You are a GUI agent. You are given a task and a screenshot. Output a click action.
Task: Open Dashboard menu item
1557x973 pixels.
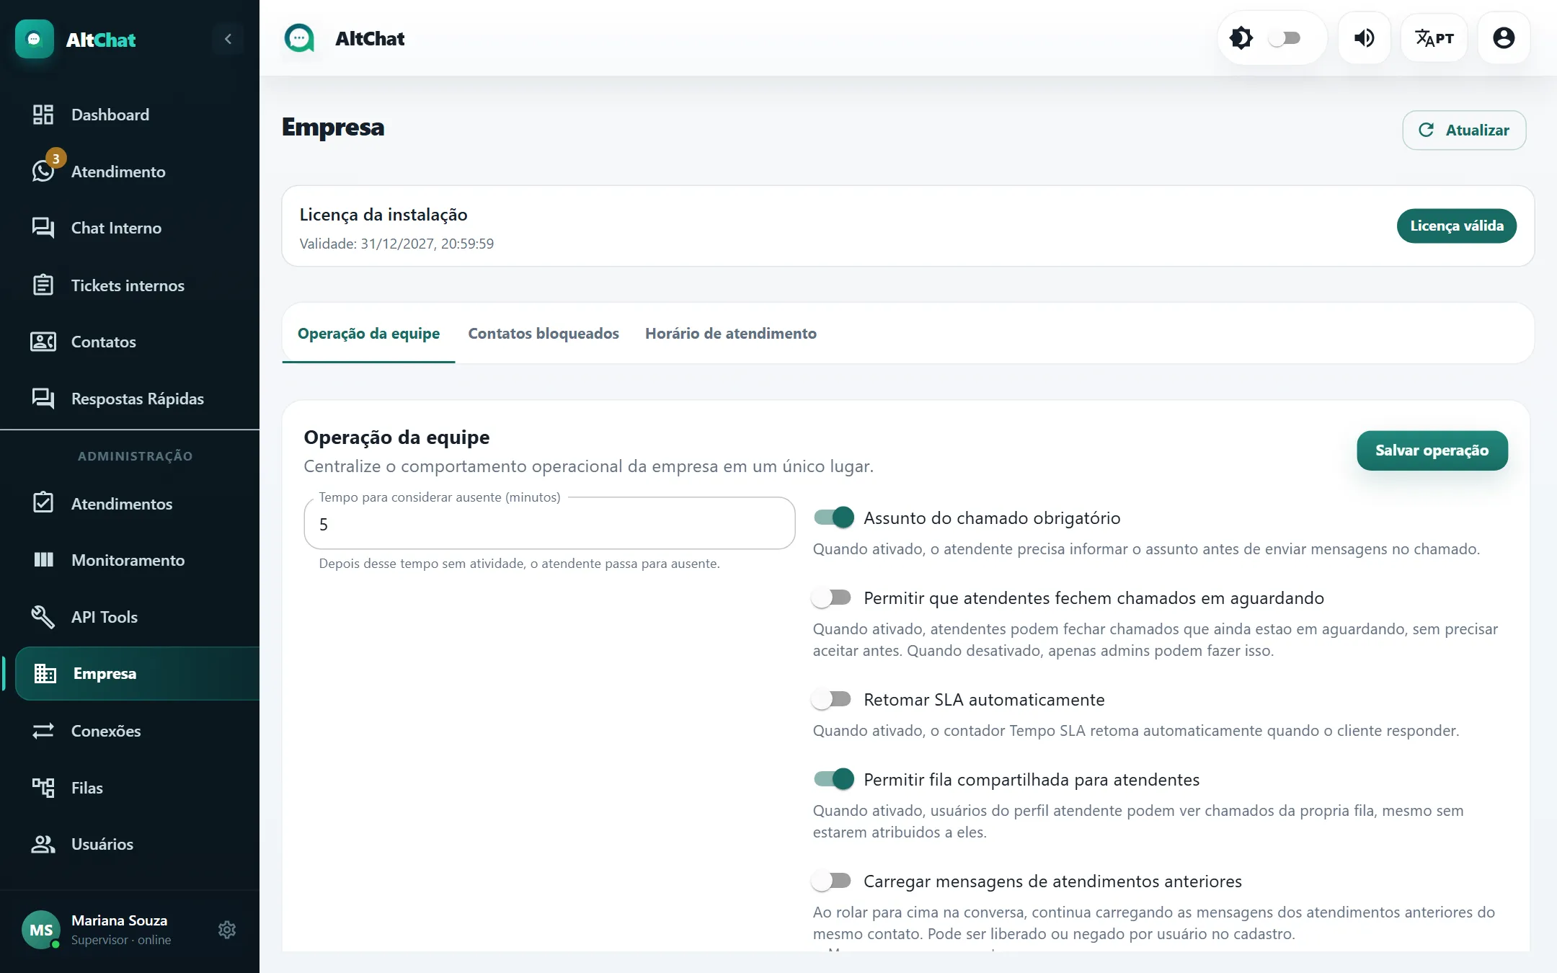click(130, 115)
